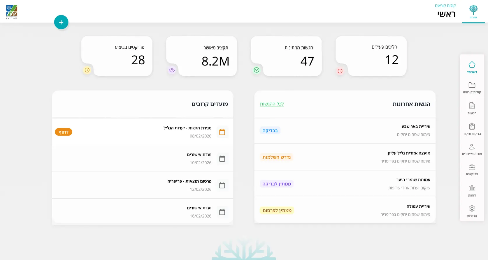Click שיקום יערות אחרי שריפות description

(x=409, y=188)
